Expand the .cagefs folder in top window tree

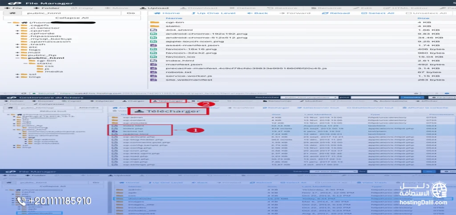pyautogui.click(x=18, y=25)
